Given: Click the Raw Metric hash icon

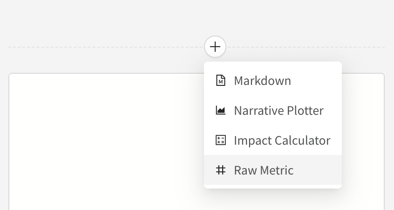Looking at the screenshot, I should (221, 170).
